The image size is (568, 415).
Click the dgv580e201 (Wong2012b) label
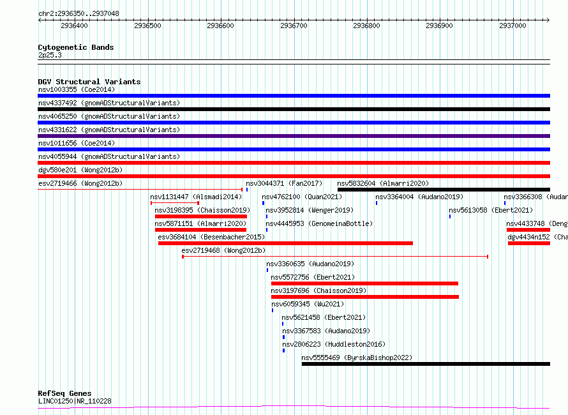pos(80,170)
